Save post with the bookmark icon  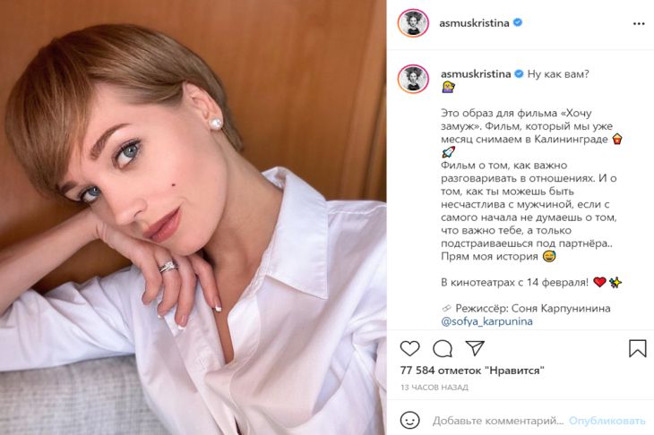point(637,348)
